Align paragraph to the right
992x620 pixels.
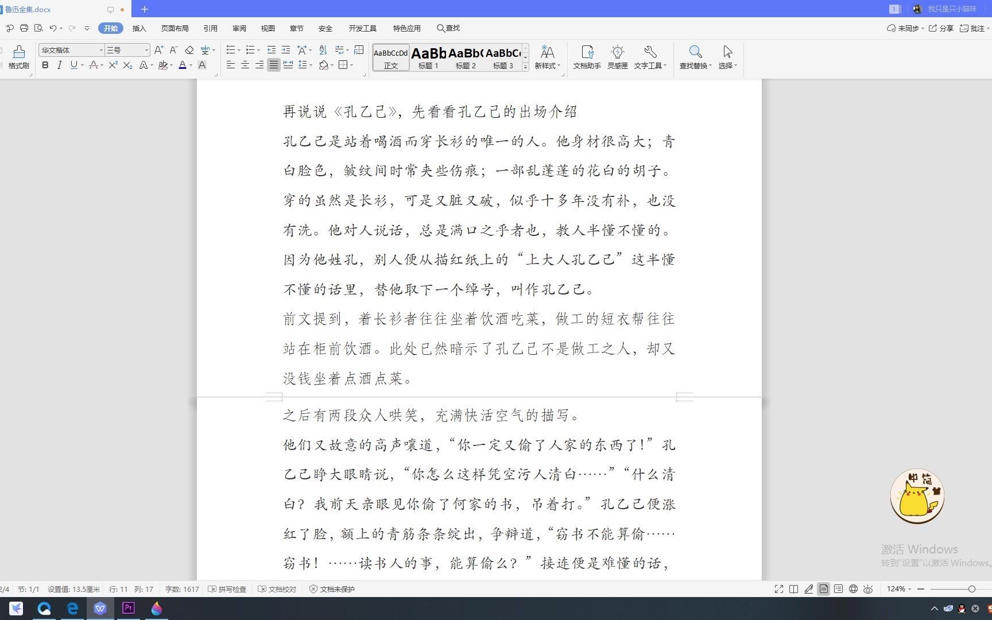pos(259,65)
